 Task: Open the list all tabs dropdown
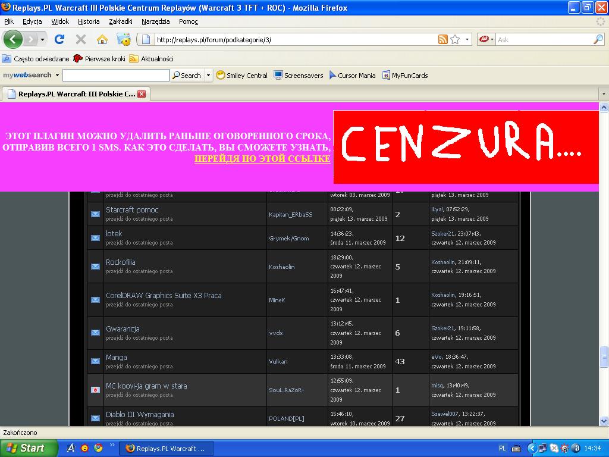pyautogui.click(x=604, y=94)
